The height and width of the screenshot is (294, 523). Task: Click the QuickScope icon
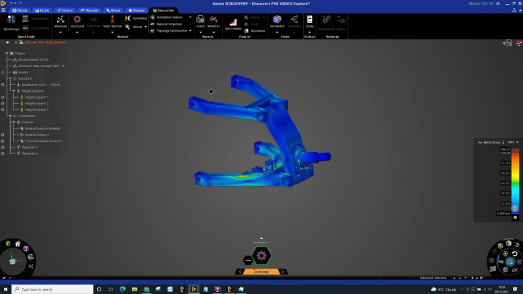pyautogui.click(x=10, y=21)
